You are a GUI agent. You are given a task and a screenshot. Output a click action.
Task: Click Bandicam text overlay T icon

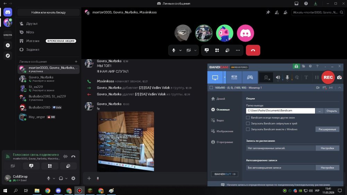coord(306,77)
